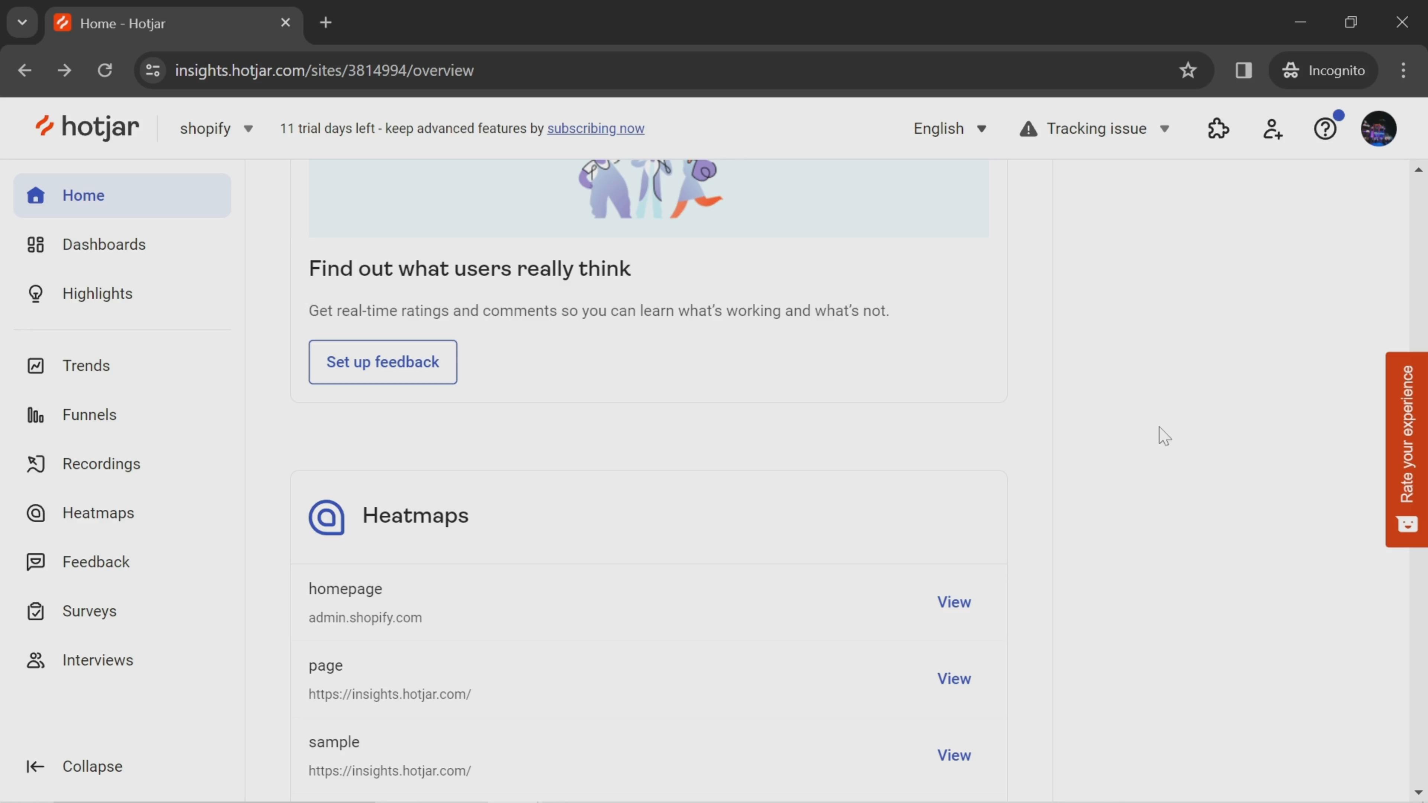1428x803 pixels.
Task: Click the user invite icon
Action: (x=1273, y=128)
